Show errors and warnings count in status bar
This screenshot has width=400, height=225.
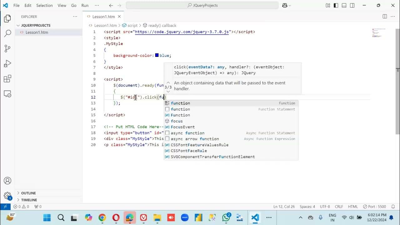[x=21, y=207]
